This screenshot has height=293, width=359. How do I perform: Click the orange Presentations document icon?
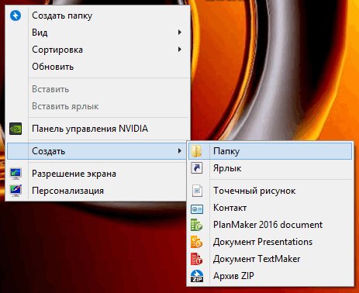coord(197,242)
